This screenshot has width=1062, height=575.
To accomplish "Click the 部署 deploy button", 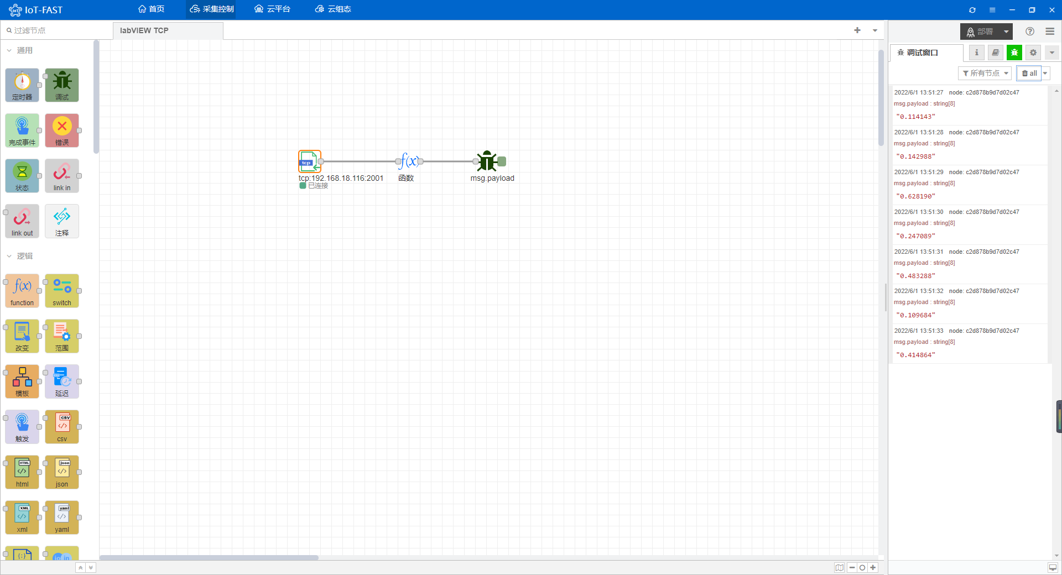I will pyautogui.click(x=980, y=32).
